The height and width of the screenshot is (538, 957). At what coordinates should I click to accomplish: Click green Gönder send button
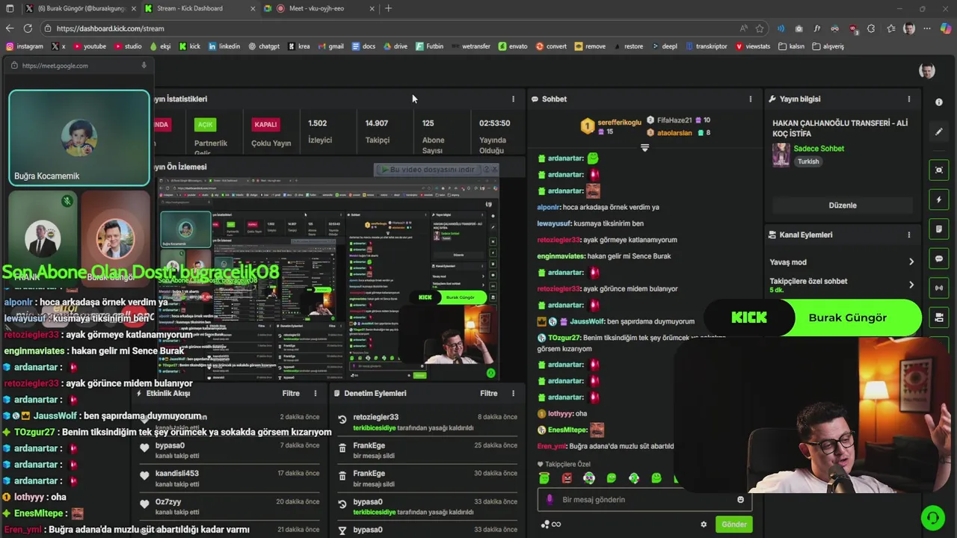[733, 525]
